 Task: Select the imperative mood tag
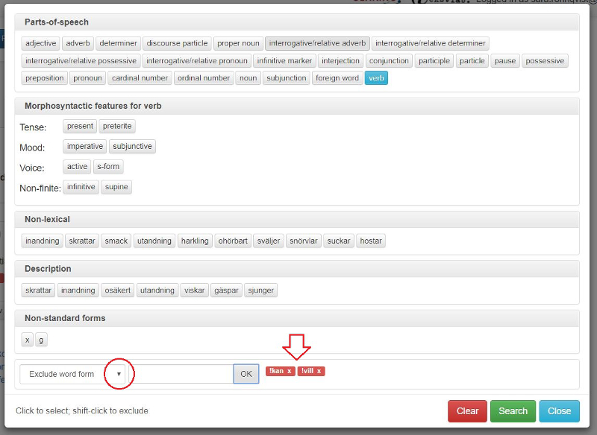[84, 147]
